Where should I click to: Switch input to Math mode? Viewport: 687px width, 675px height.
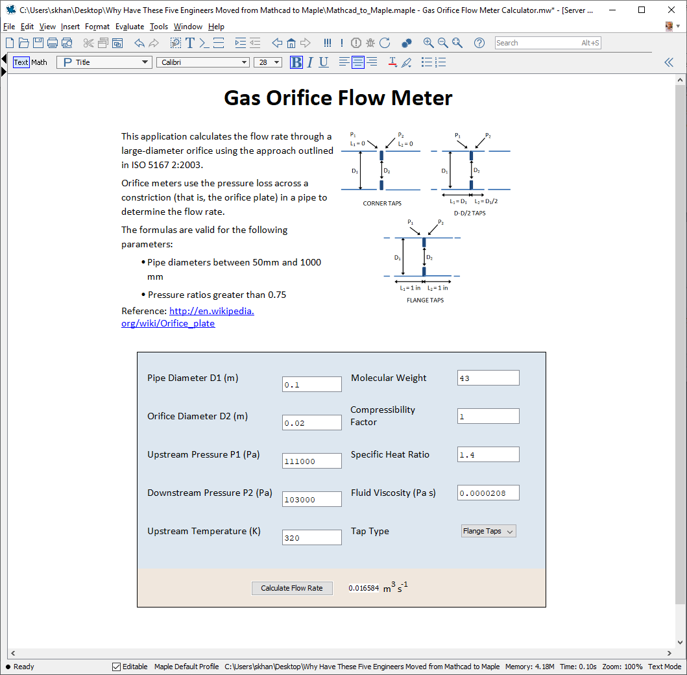click(x=40, y=62)
